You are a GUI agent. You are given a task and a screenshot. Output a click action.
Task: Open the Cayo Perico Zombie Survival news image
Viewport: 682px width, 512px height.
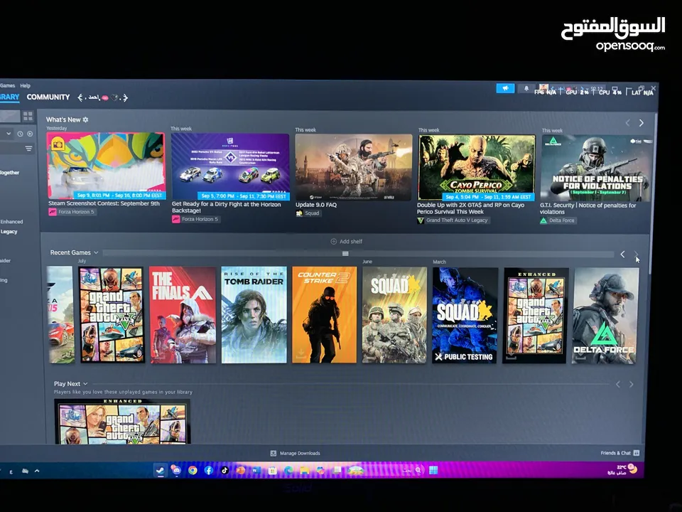tap(477, 168)
